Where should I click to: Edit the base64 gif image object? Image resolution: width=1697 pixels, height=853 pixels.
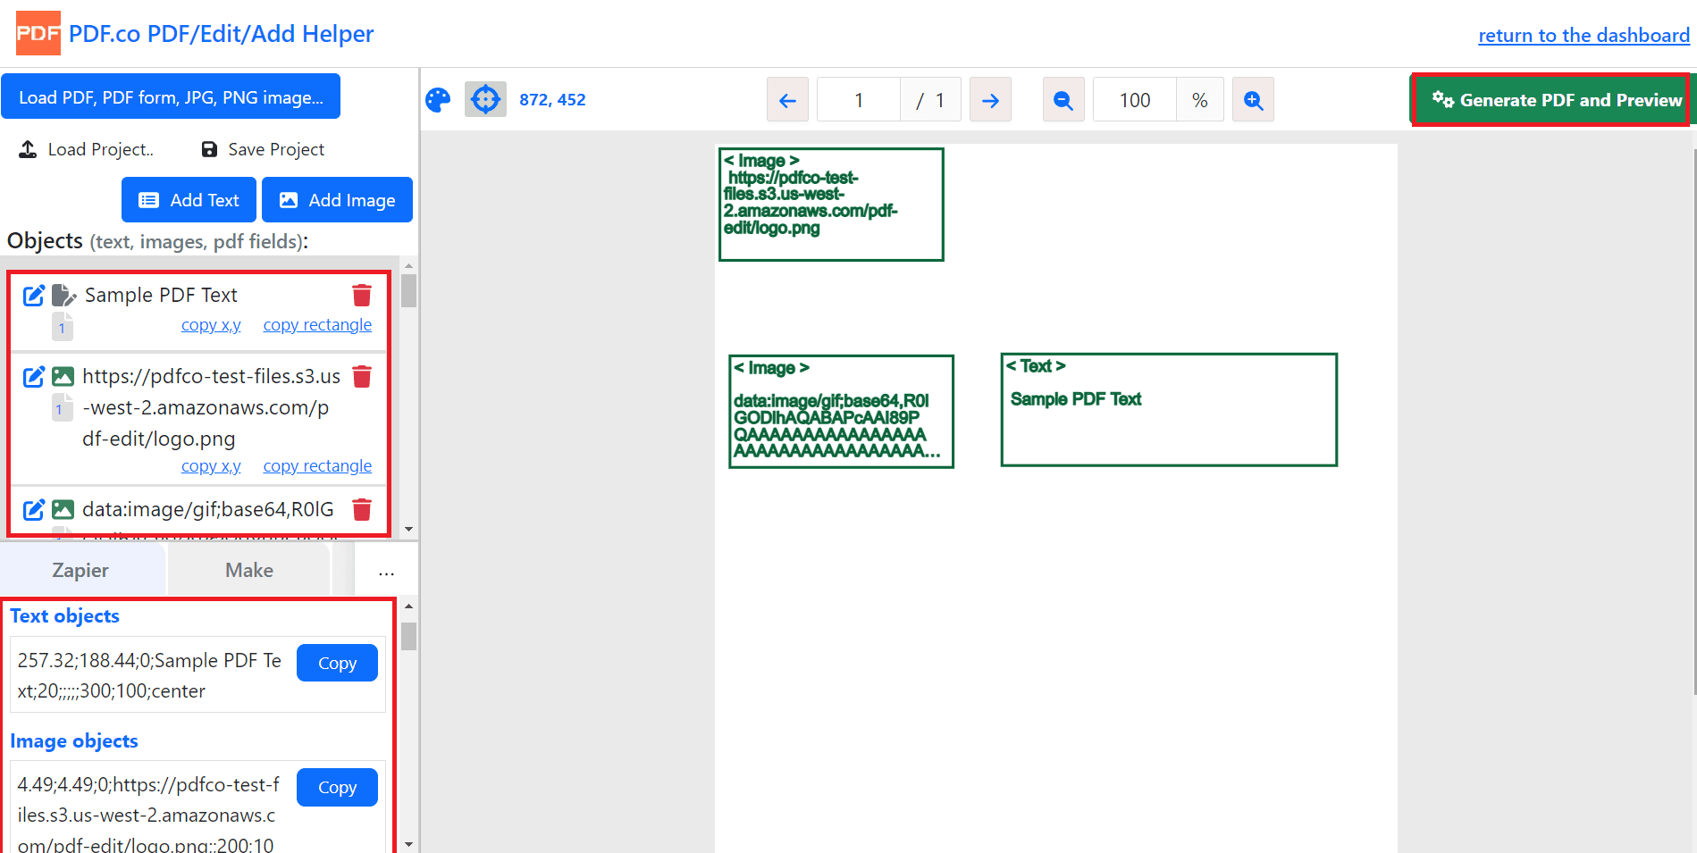(x=33, y=510)
